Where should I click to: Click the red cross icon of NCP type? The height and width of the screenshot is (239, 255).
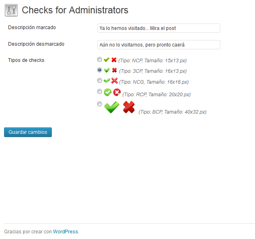114,60
